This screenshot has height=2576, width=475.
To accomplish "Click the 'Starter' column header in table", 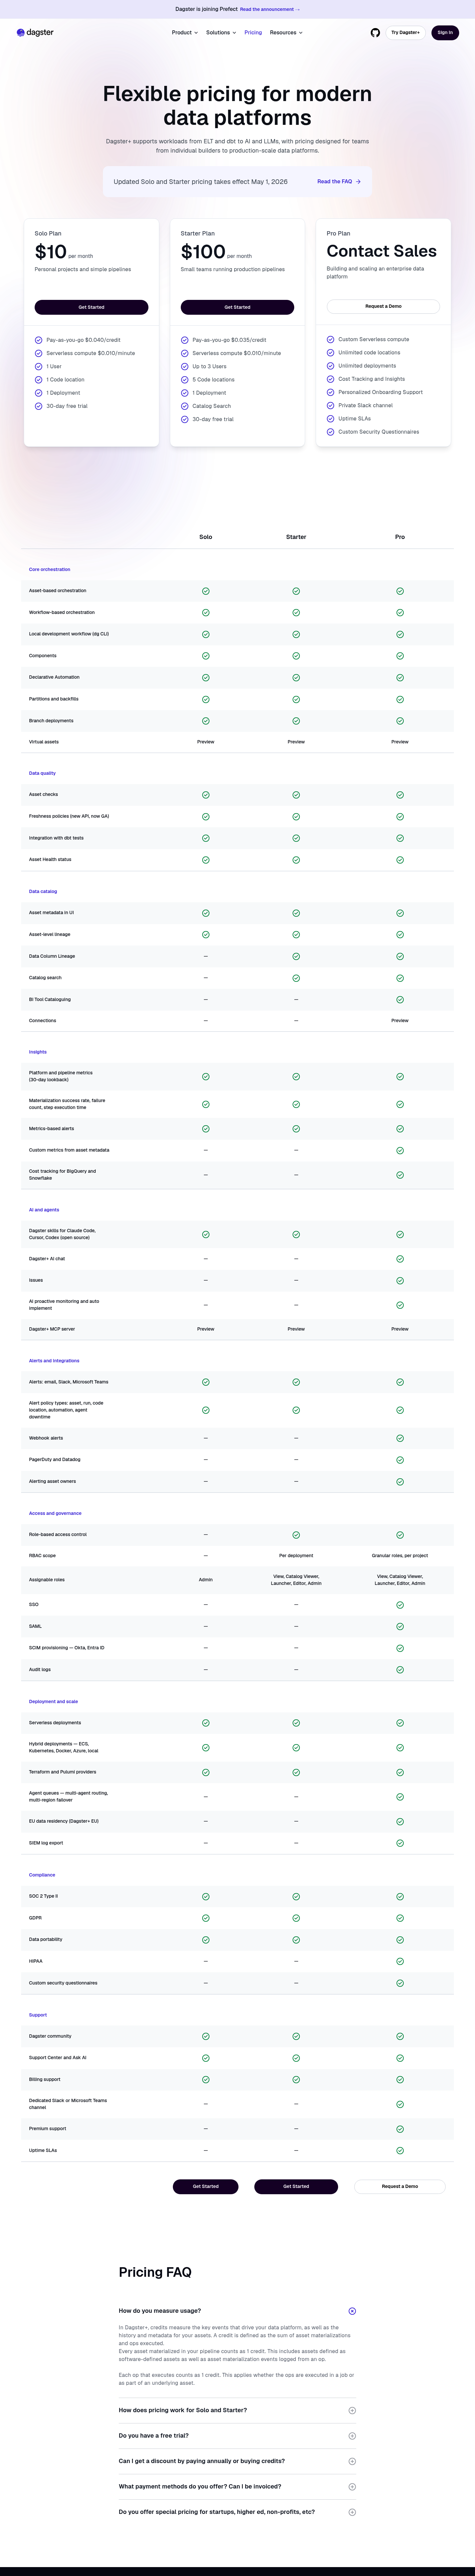I will 296,537.
